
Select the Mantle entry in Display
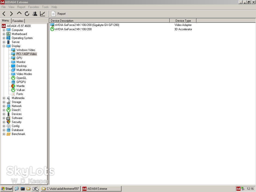(x=20, y=86)
